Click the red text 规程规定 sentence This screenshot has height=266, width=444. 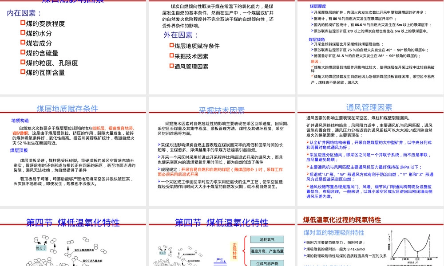tap(220, 172)
